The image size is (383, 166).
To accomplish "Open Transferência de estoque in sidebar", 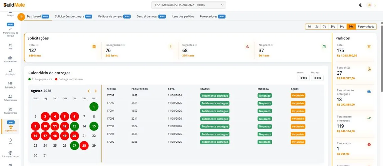I will click(x=10, y=31).
